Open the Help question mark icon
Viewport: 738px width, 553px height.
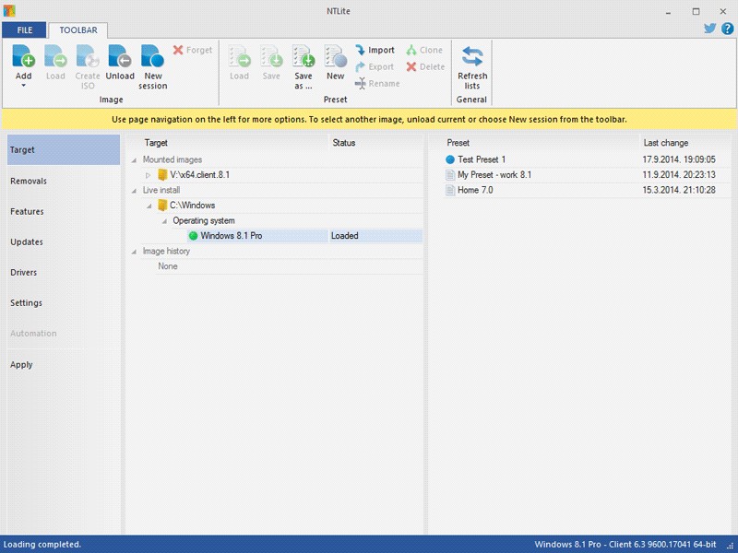727,29
